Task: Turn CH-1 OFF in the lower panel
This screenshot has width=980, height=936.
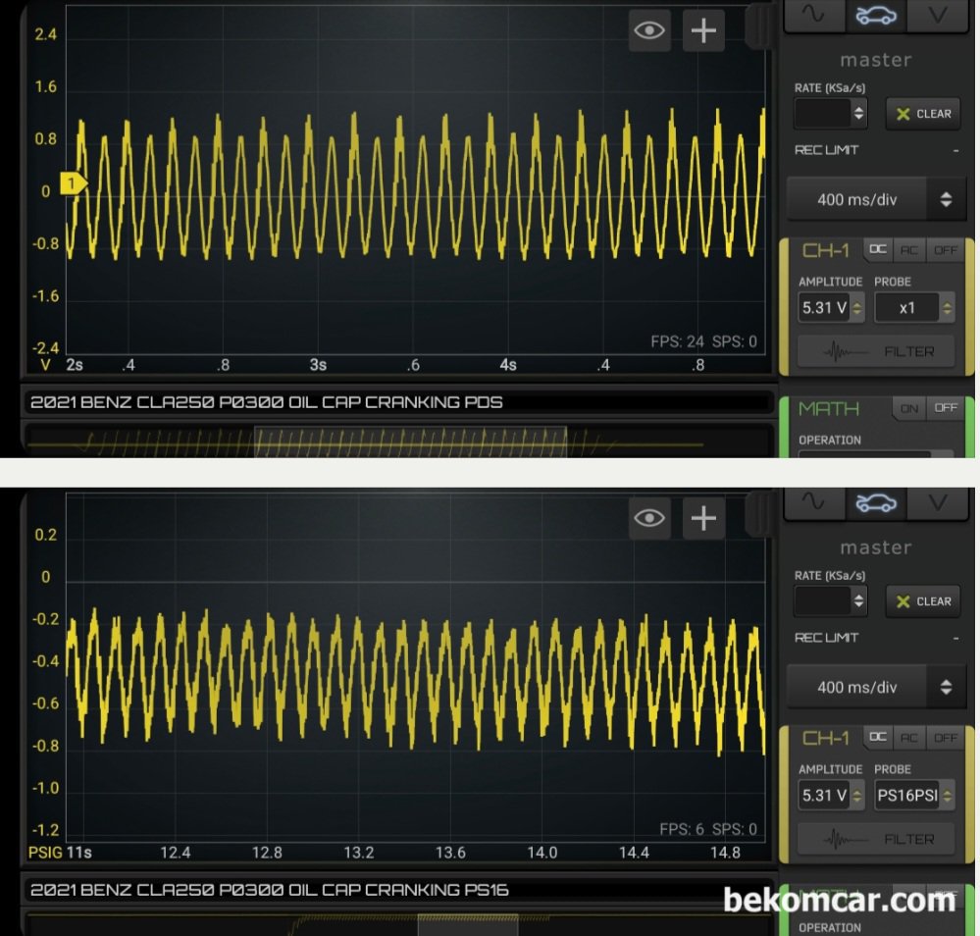Action: 945,738
